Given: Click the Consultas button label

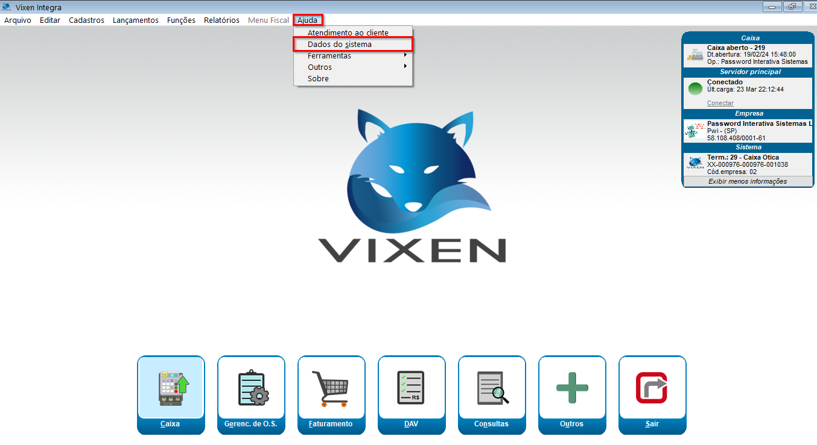Looking at the screenshot, I should [x=491, y=424].
